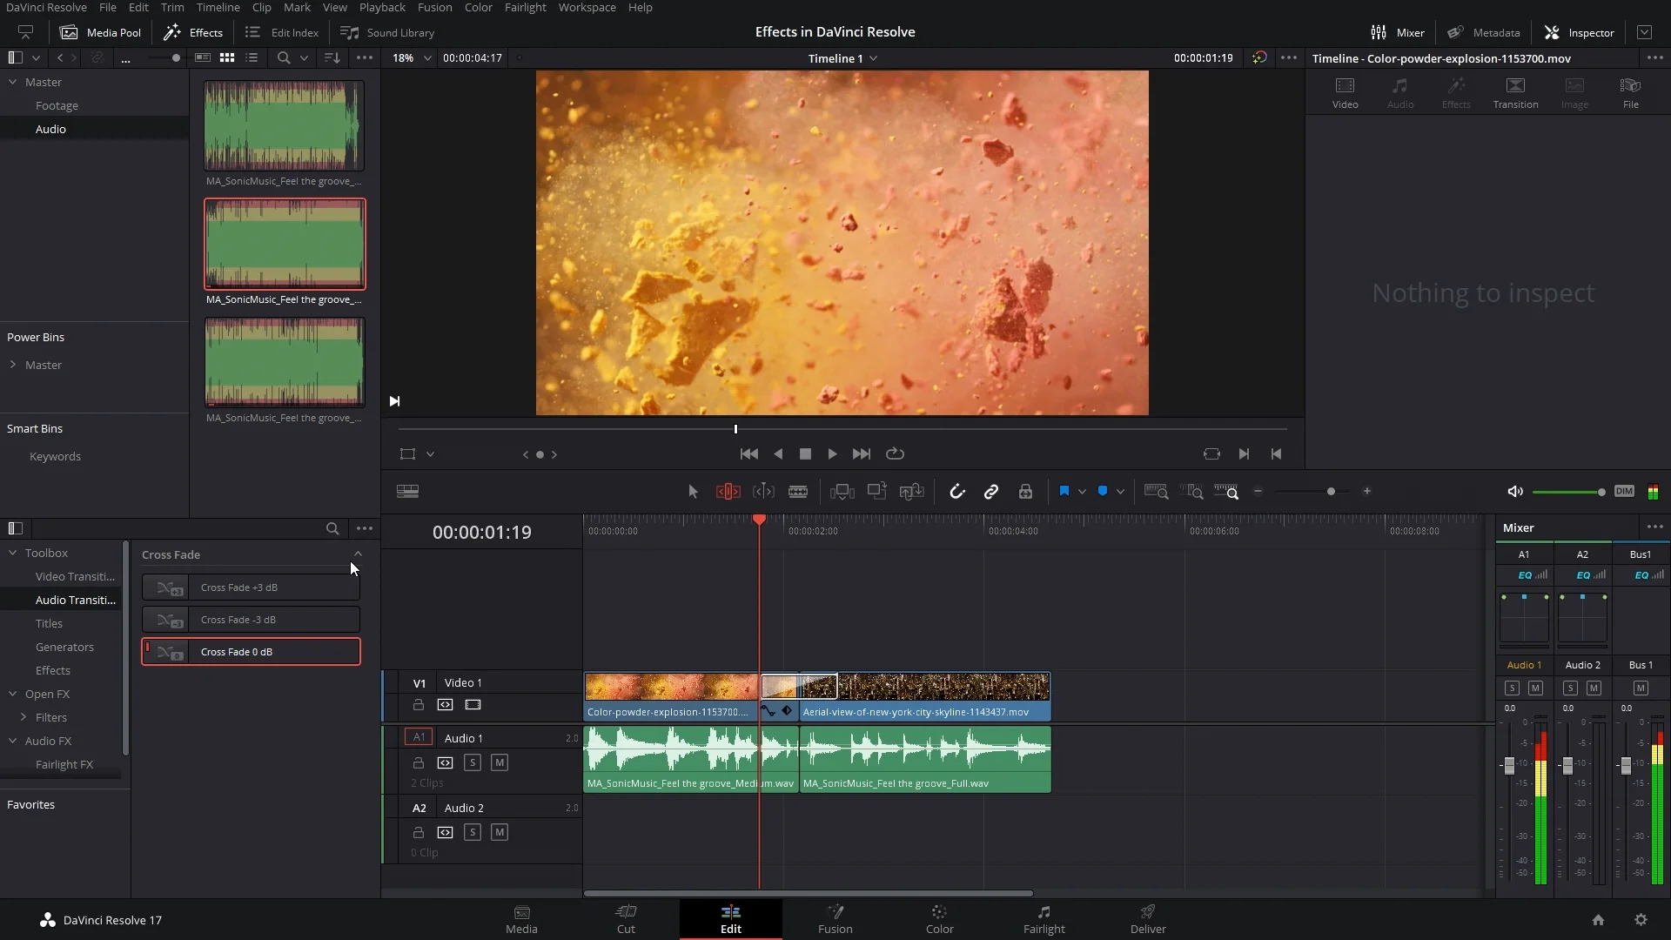
Task: Solo the Audio 2 track
Action: (x=472, y=832)
